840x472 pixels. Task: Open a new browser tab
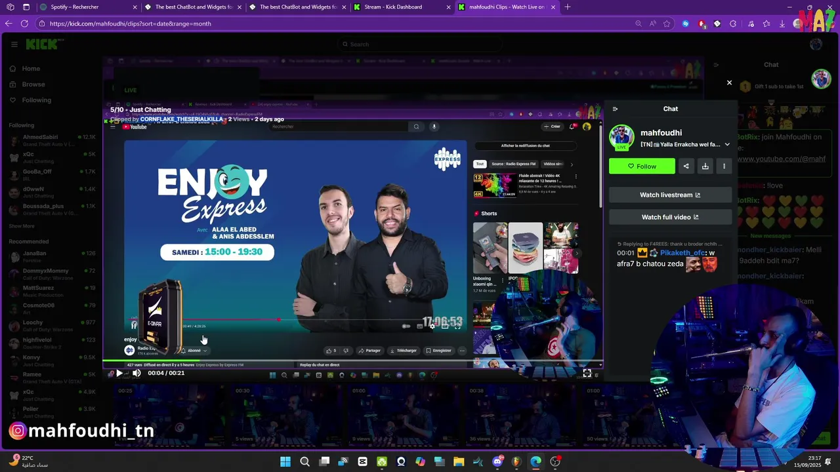tap(568, 7)
